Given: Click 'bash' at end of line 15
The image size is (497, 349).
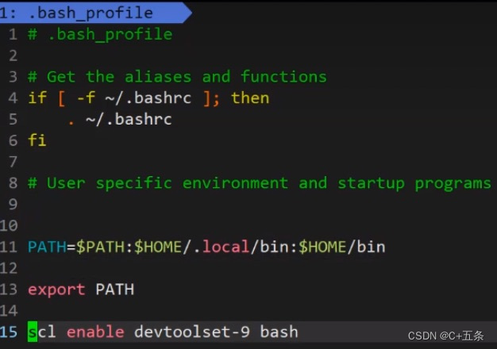Looking at the screenshot, I should point(279,332).
